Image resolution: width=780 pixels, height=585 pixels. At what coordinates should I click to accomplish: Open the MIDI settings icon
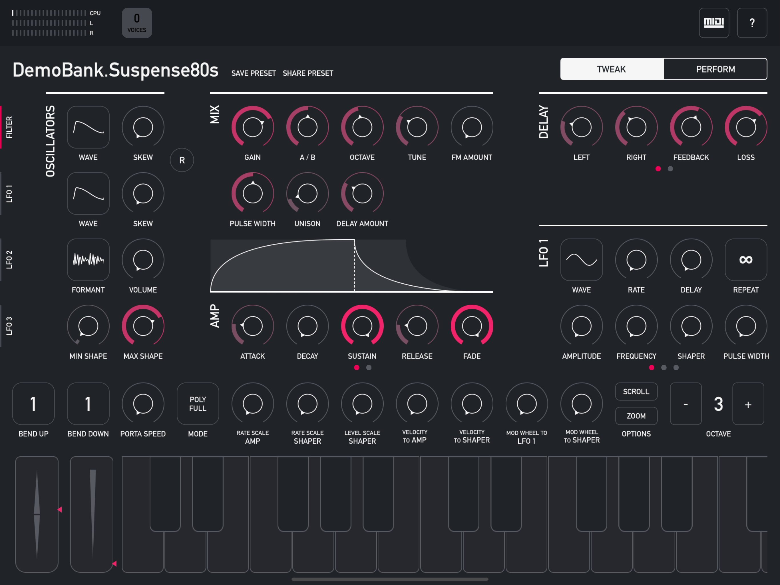(x=713, y=23)
